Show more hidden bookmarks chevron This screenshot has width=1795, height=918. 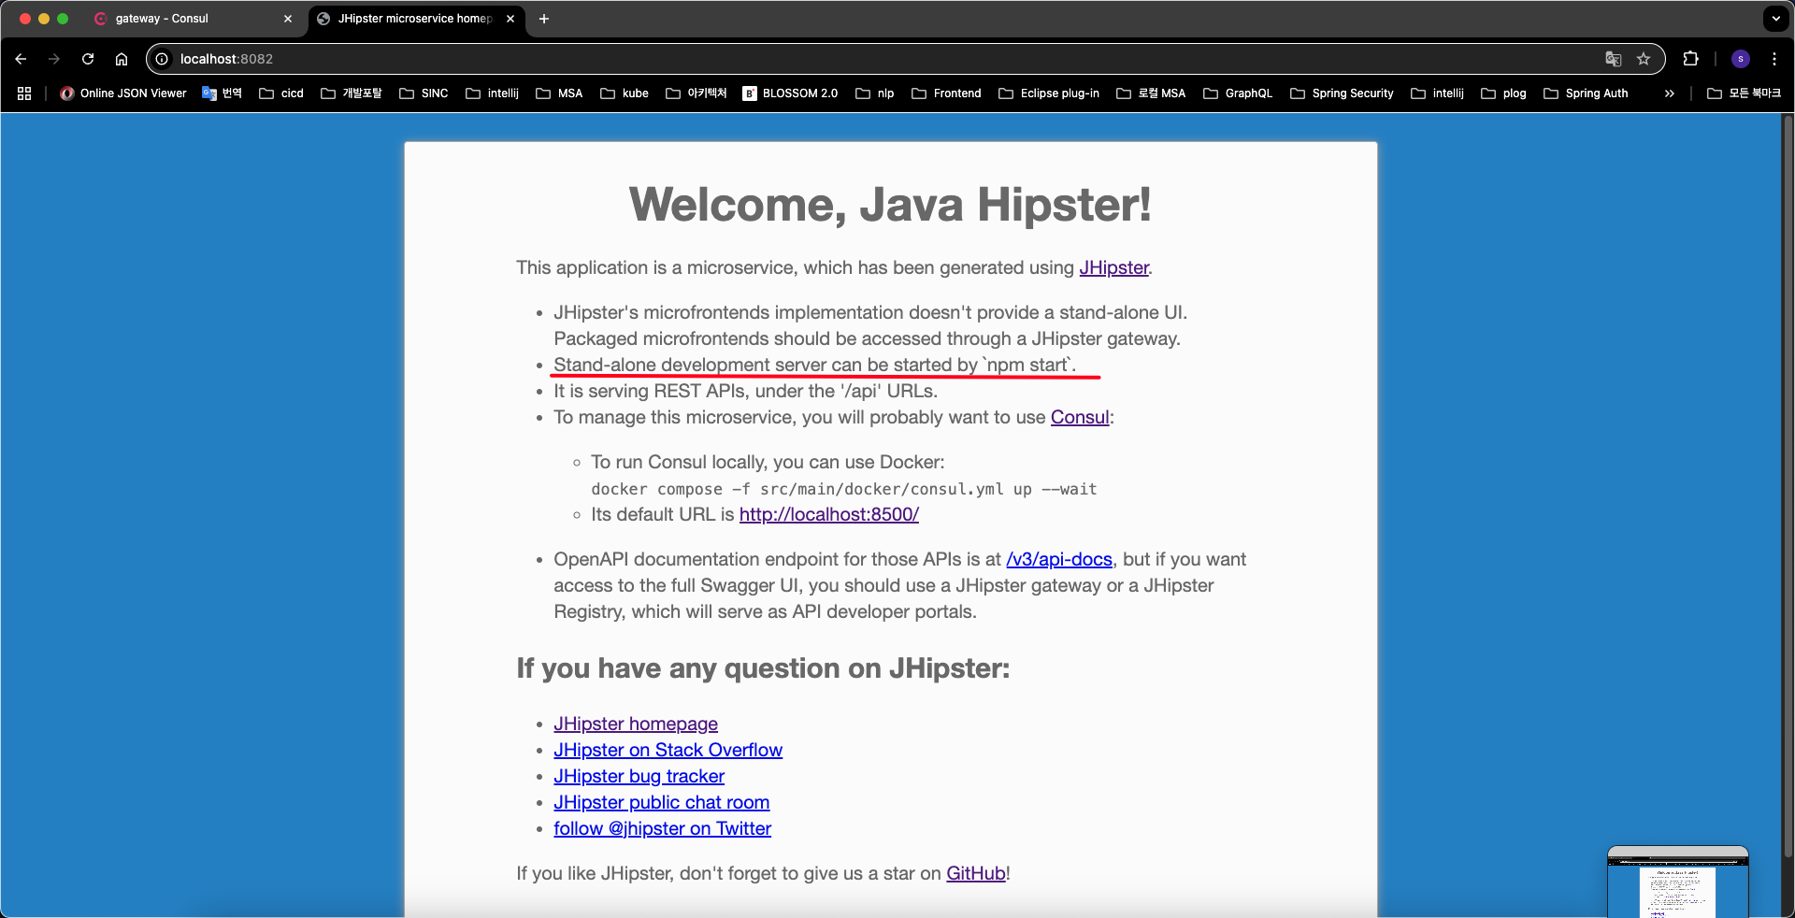pyautogui.click(x=1670, y=93)
